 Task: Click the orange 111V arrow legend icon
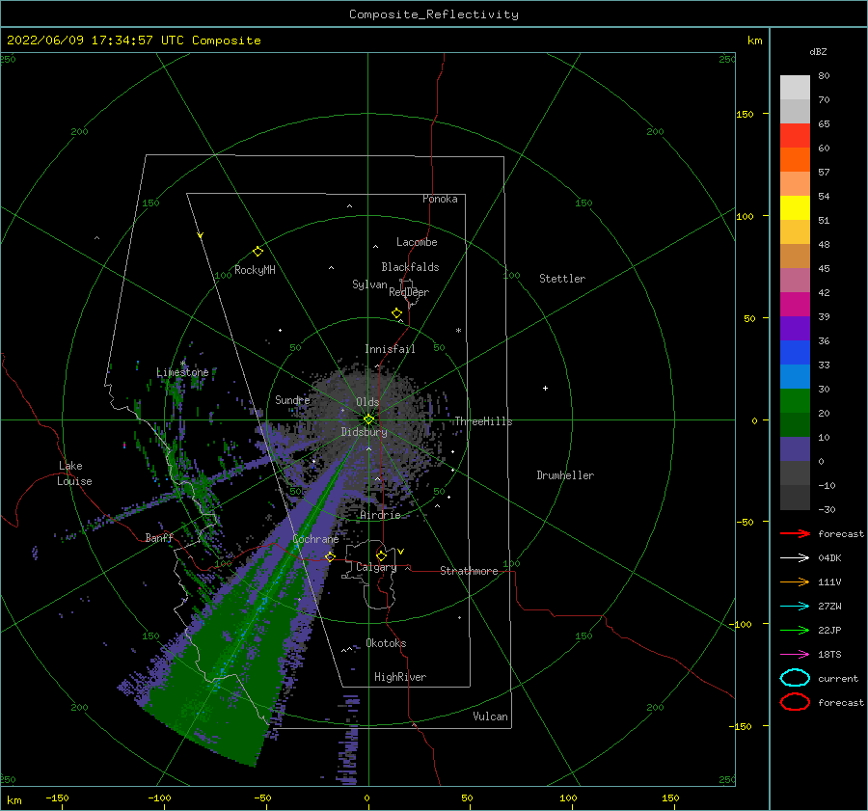tap(795, 581)
